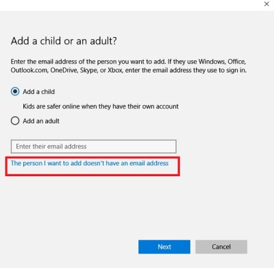Screen dimensions: 274x268
Task: Select the Add an adult radio button
Action: click(x=15, y=121)
